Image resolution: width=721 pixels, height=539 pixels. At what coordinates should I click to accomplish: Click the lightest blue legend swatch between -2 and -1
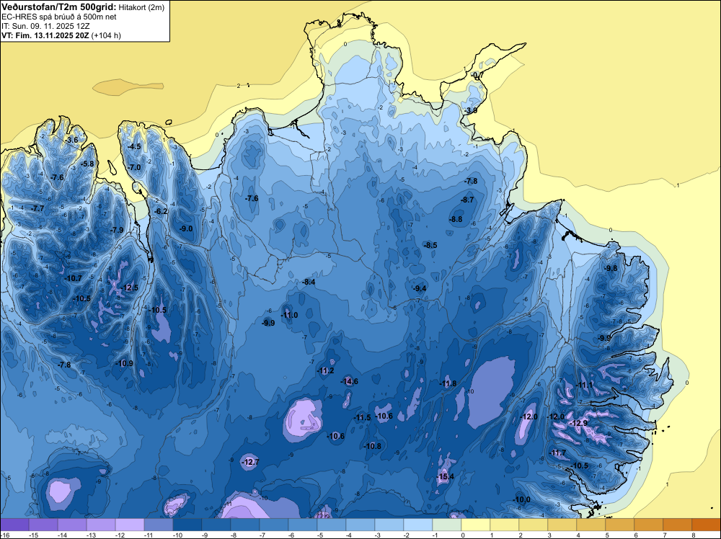[x=418, y=525]
